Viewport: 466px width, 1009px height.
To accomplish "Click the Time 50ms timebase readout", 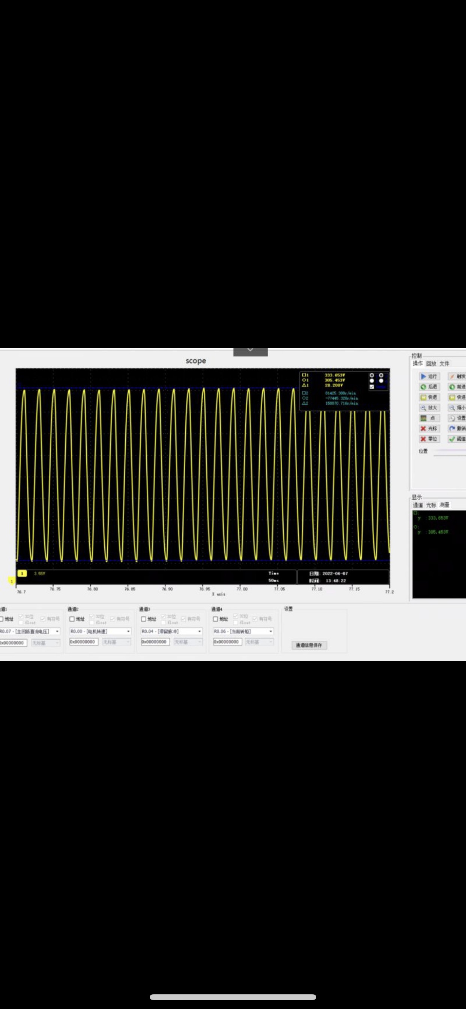I will point(274,577).
